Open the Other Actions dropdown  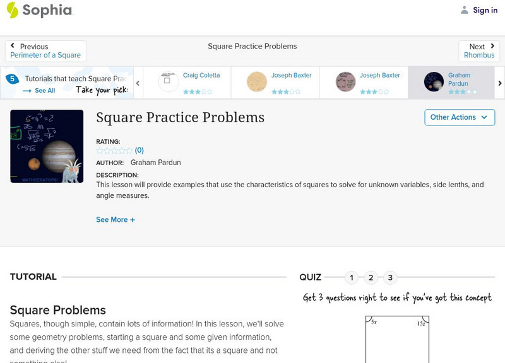(x=459, y=117)
